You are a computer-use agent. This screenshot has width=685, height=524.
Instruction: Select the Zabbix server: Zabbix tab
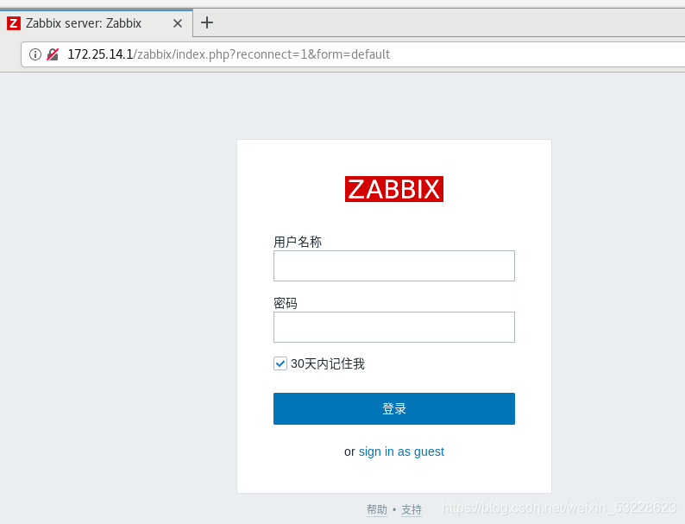click(96, 23)
